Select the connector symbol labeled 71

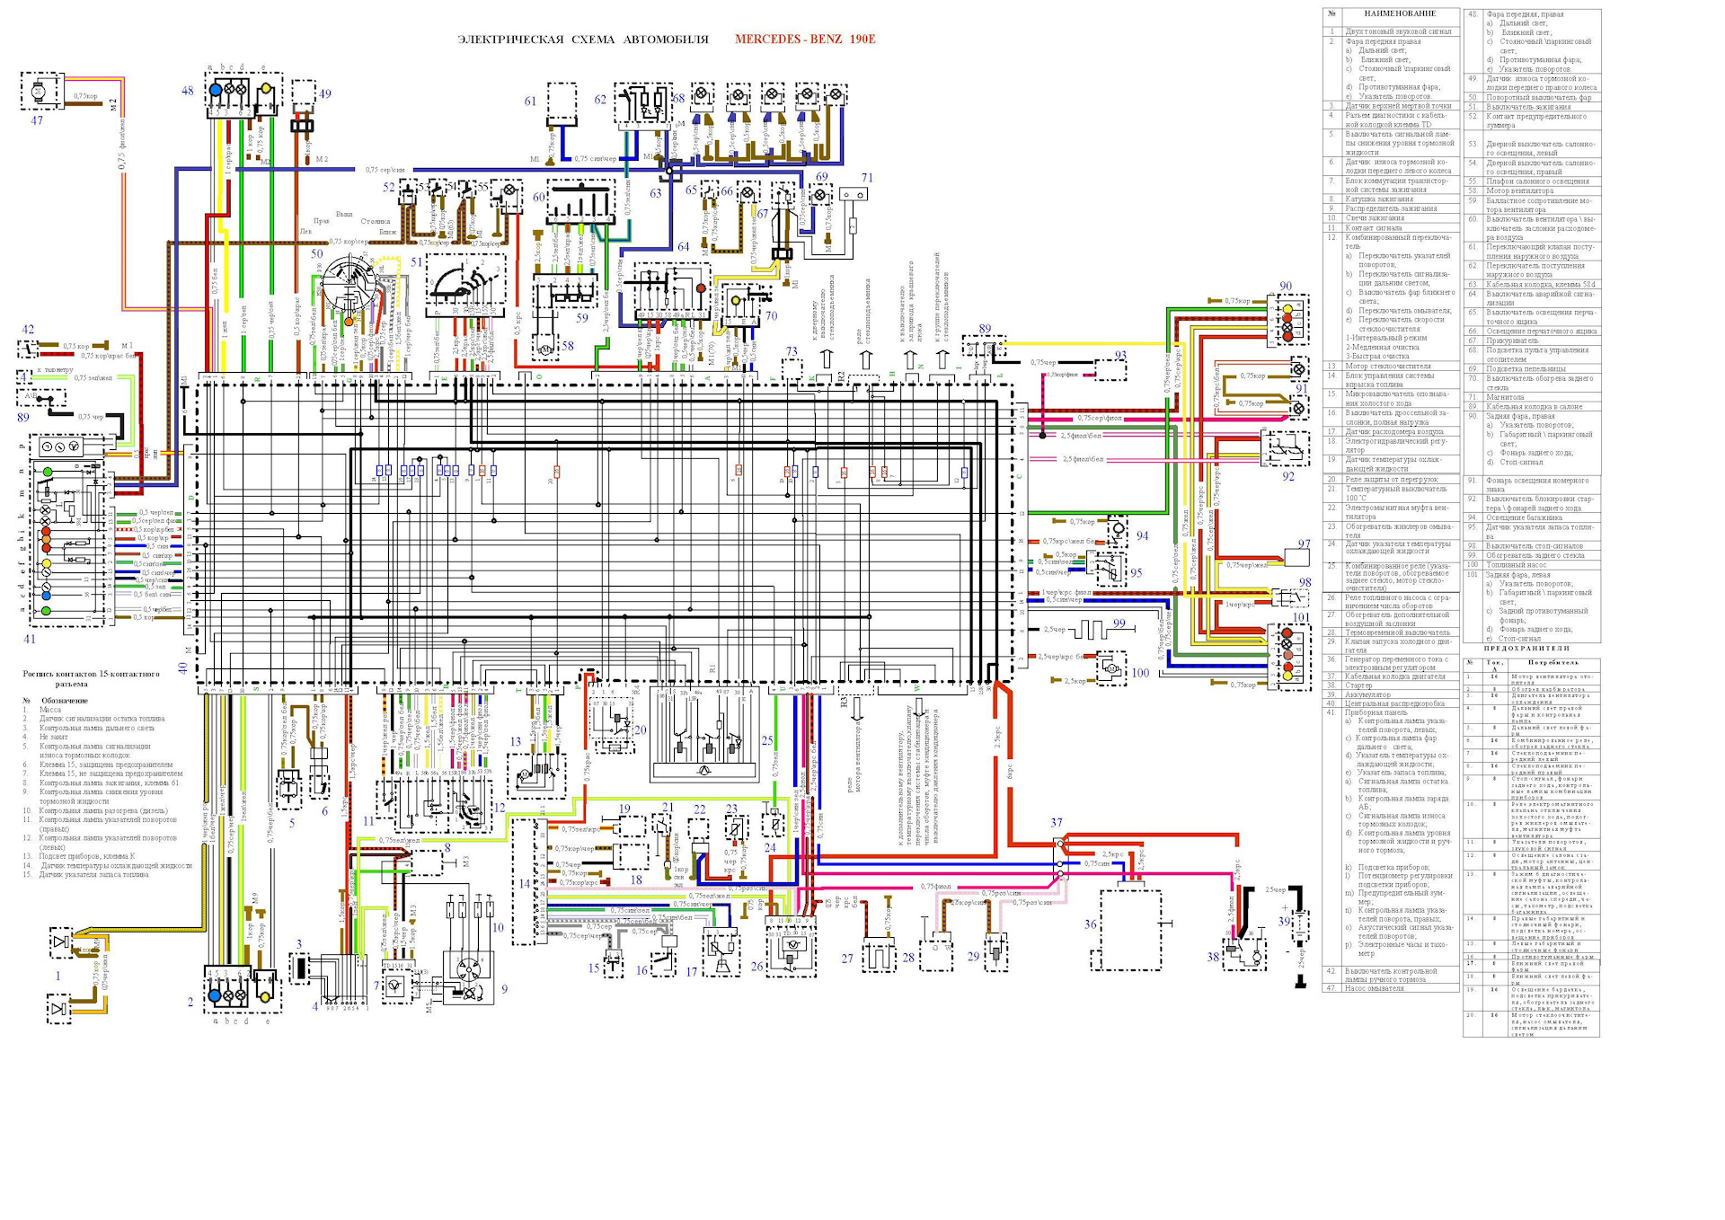point(854,195)
